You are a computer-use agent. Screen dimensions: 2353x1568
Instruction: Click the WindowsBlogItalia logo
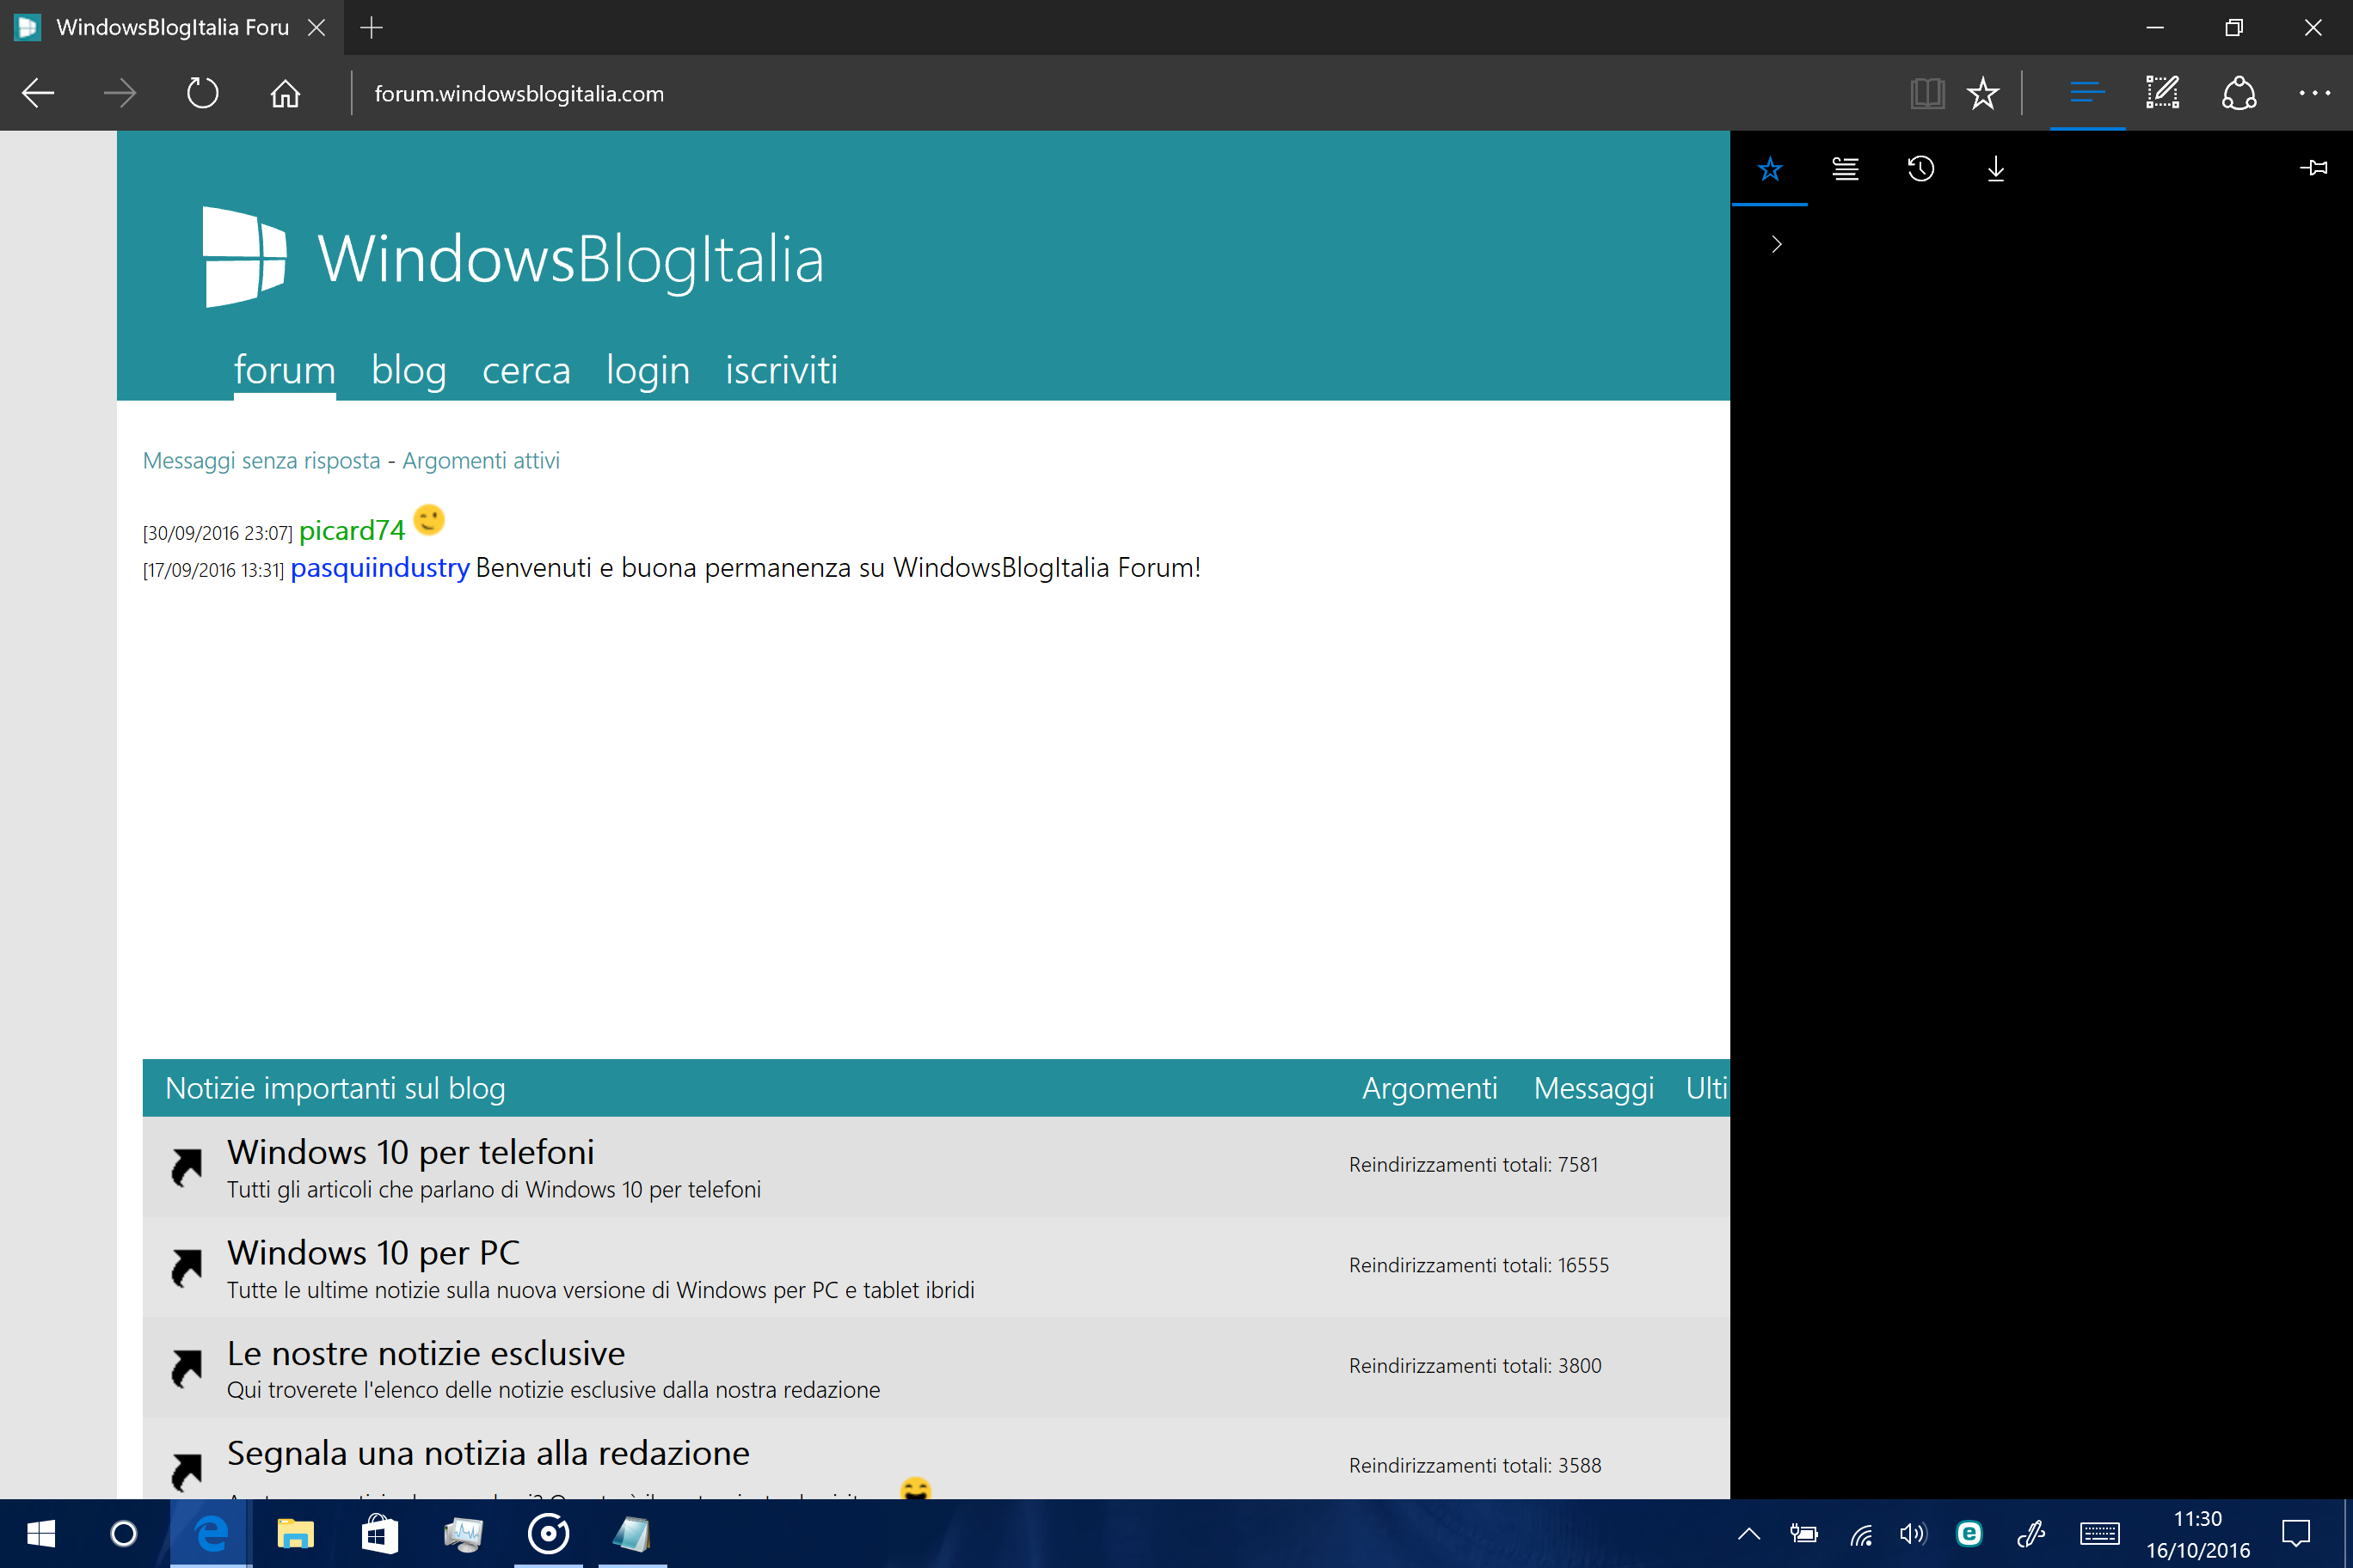513,258
